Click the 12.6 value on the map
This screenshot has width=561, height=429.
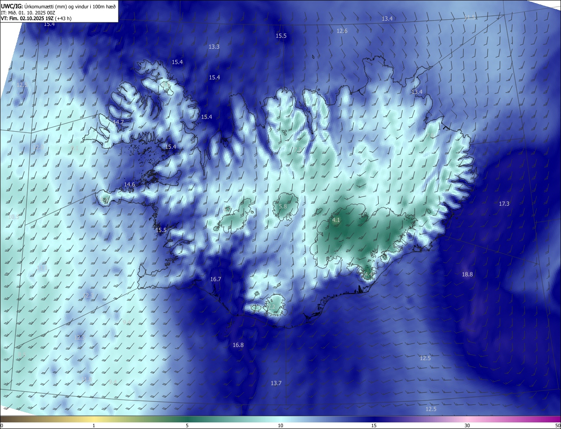342,31
